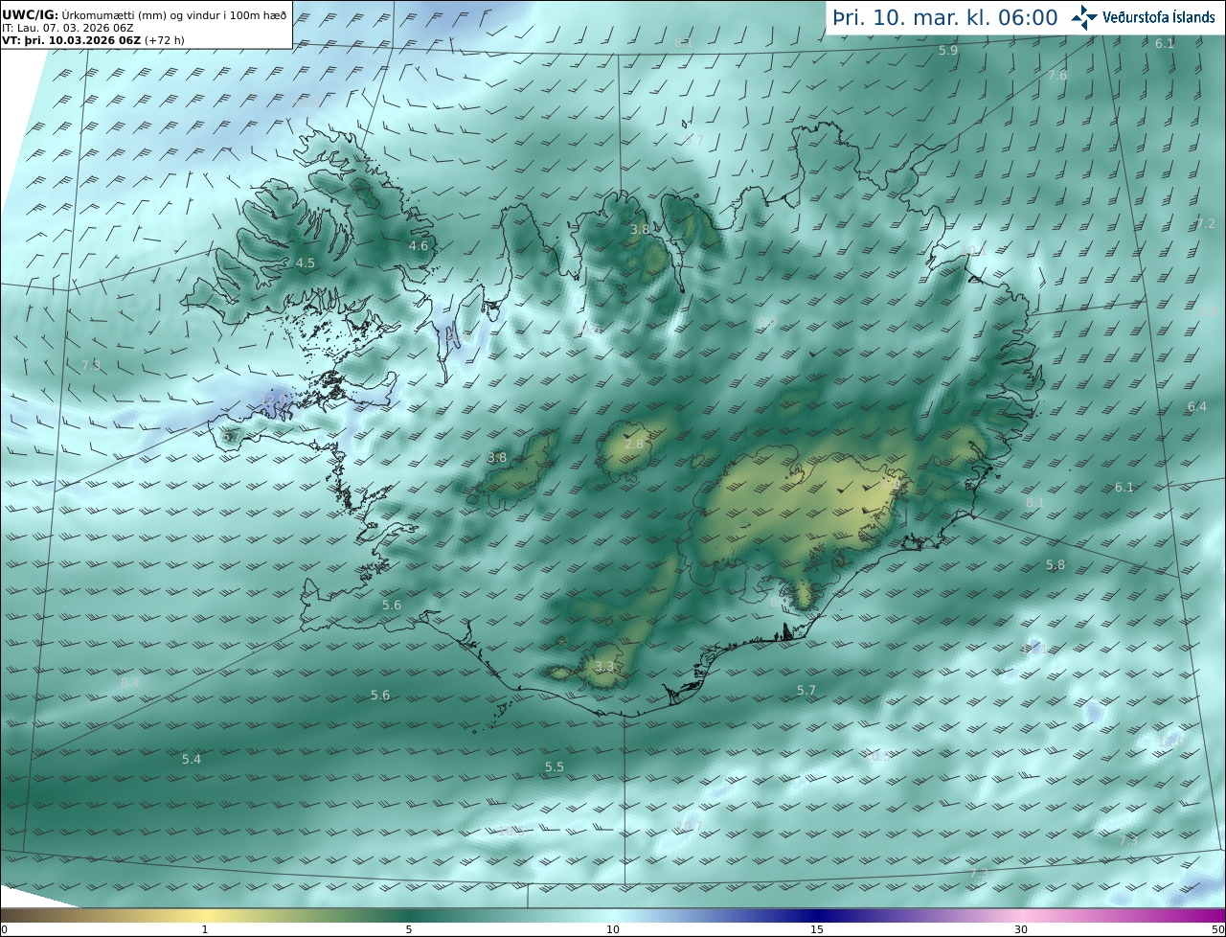This screenshot has height=937, width=1226.
Task: Click the 7.2 value at the right edge
Action: pyautogui.click(x=1206, y=224)
